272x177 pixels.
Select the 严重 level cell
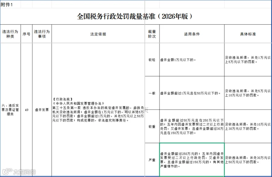pyautogui.click(x=152, y=160)
